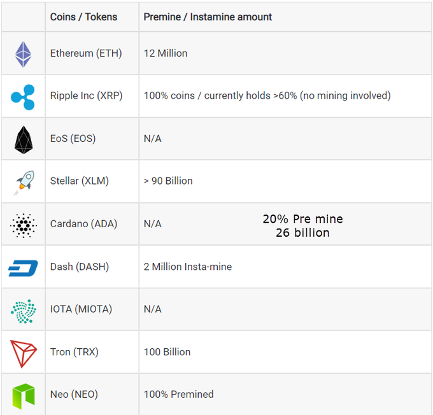433x415 pixels.
Task: Click the 12 Million premine value
Action: point(166,53)
